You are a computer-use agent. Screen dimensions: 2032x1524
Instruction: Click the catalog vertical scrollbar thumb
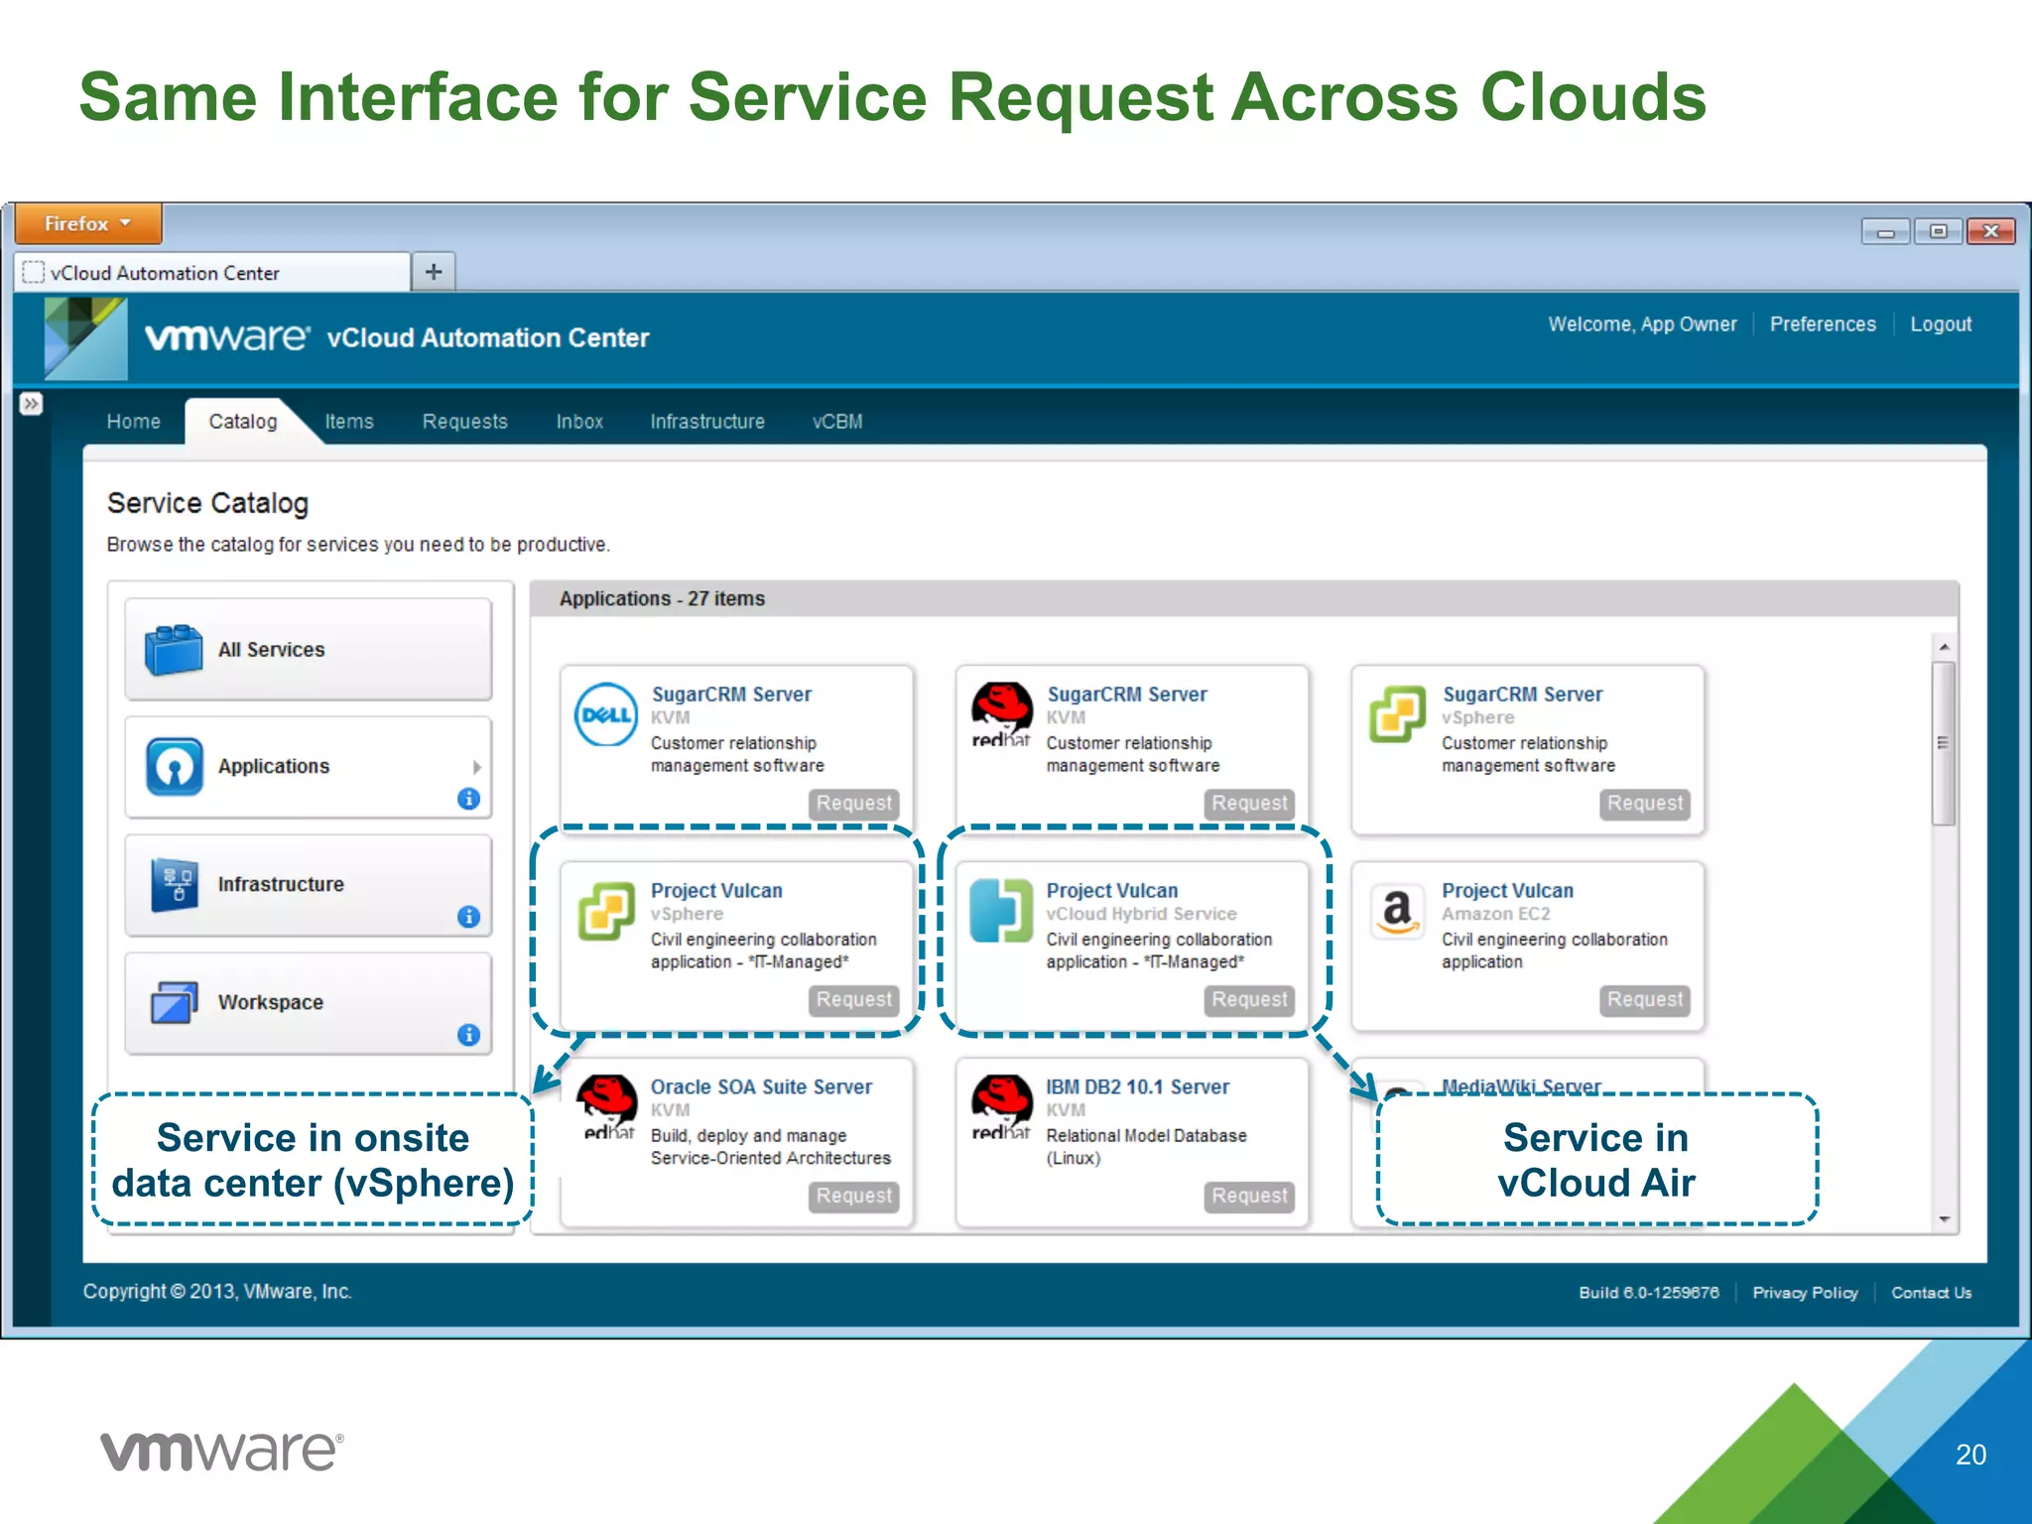click(x=1944, y=743)
